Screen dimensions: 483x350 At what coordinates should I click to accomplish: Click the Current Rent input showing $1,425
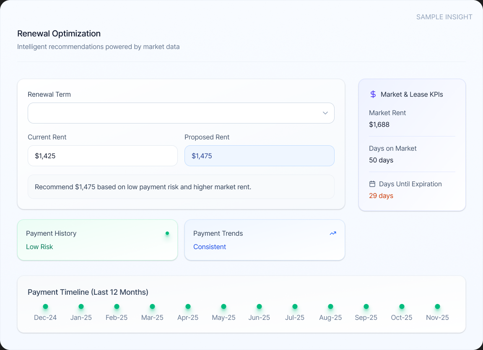click(x=102, y=156)
